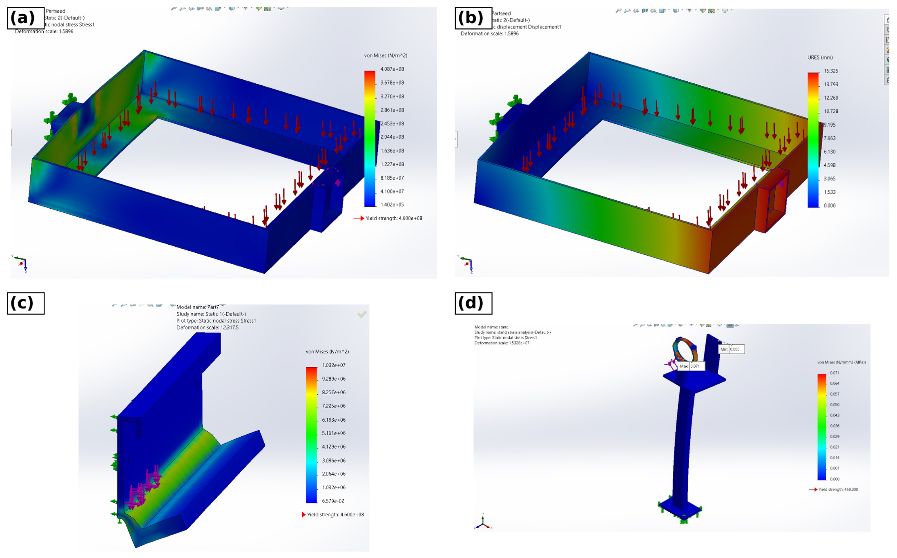
Task: Select Previous View icon in panel (a)
Action: click(x=192, y=8)
